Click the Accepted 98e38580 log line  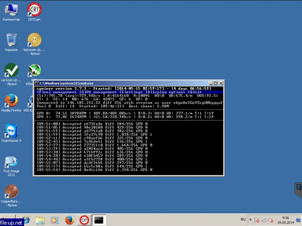click(92, 128)
